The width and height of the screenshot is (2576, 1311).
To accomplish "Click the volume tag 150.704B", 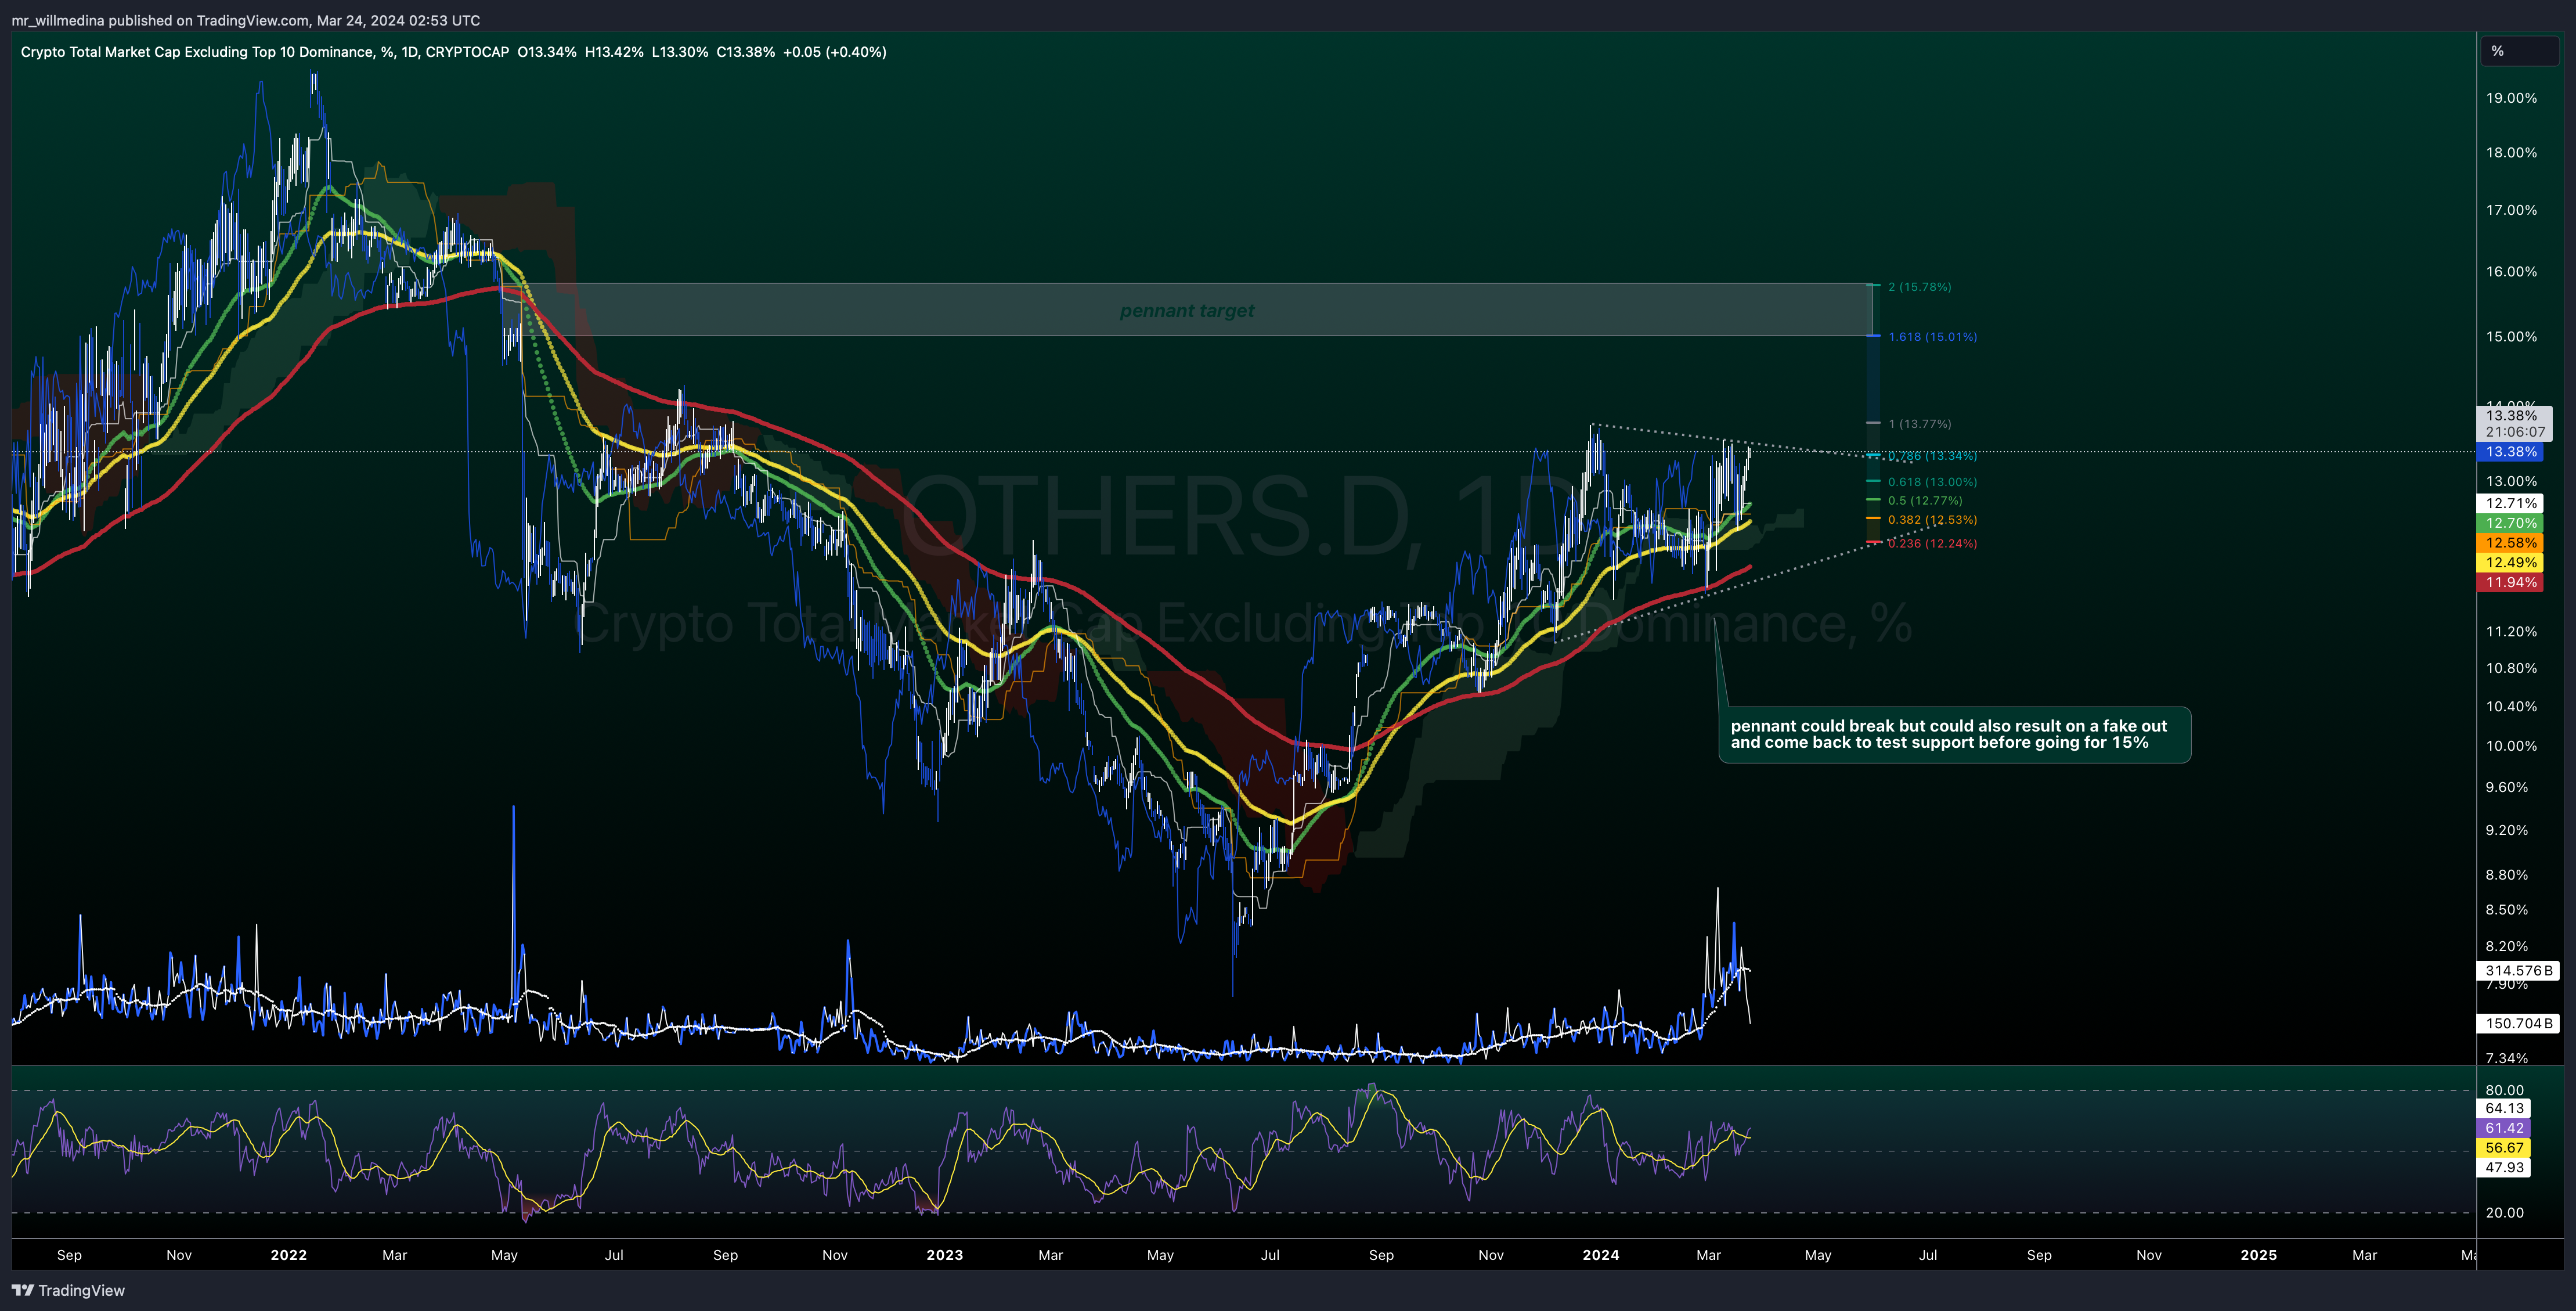I will (2518, 1024).
